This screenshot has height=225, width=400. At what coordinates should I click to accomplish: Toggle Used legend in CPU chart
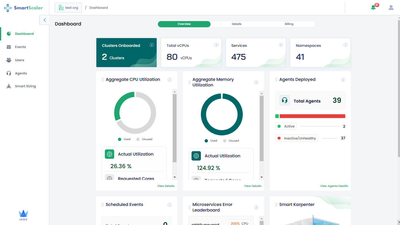tap(124, 139)
